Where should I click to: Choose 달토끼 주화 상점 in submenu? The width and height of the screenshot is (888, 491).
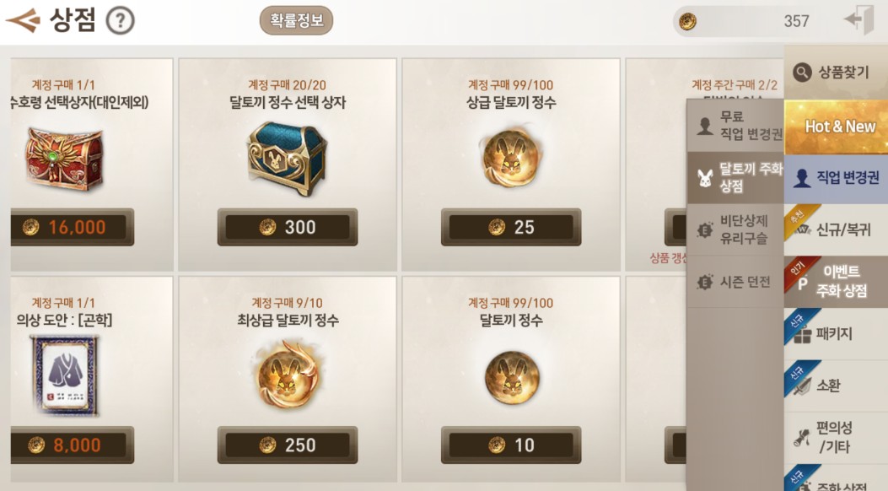tap(735, 178)
